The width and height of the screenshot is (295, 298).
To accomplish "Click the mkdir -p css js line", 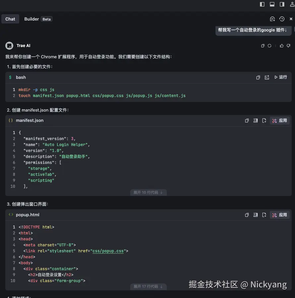I will (36, 89).
